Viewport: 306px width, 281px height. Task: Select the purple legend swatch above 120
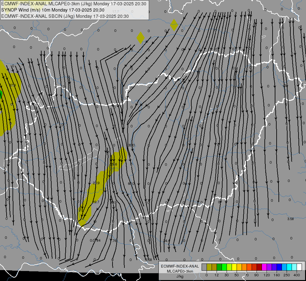click(269, 267)
